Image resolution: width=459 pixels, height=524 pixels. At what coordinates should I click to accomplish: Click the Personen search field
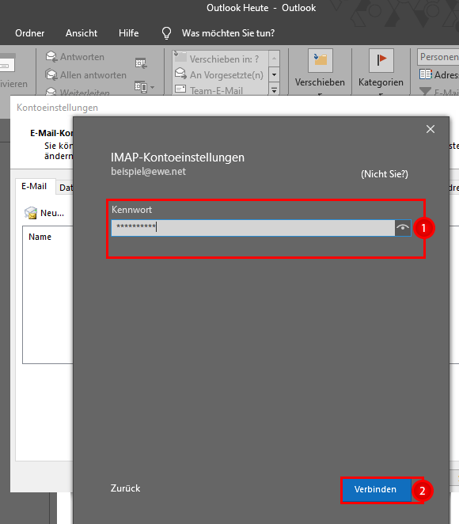pyautogui.click(x=438, y=57)
